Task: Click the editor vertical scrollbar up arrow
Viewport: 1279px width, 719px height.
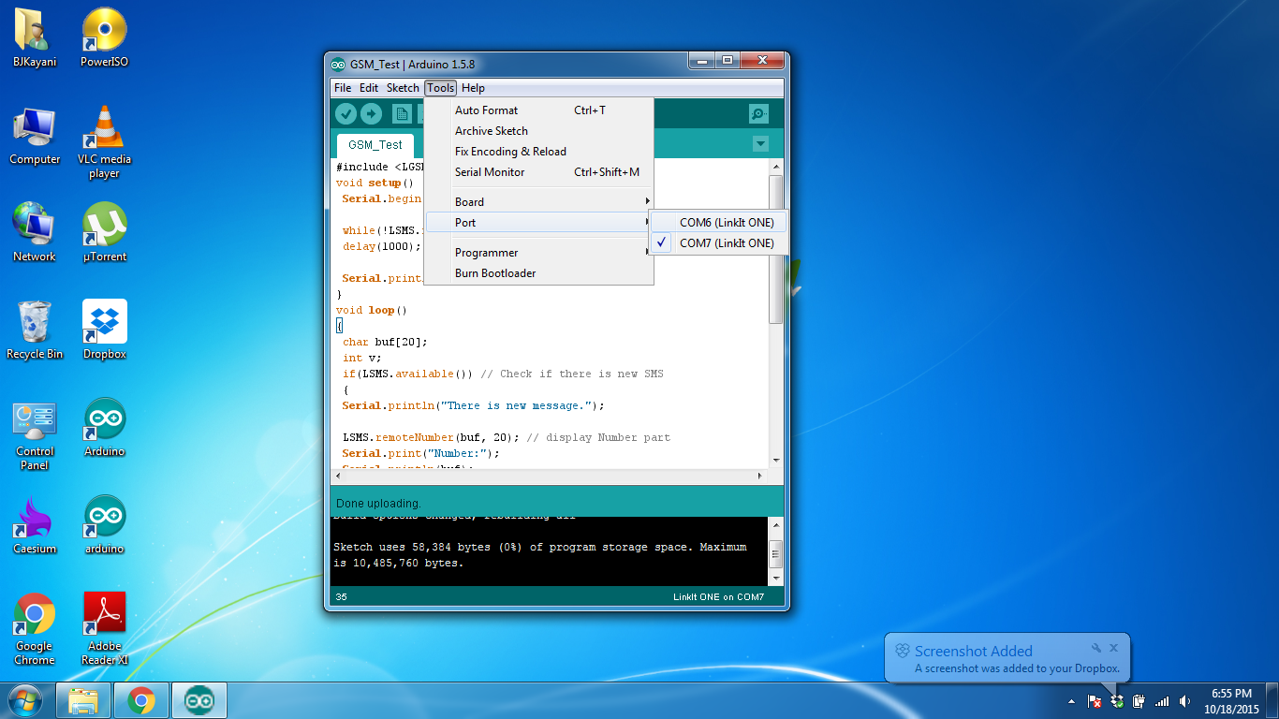Action: pyautogui.click(x=775, y=167)
